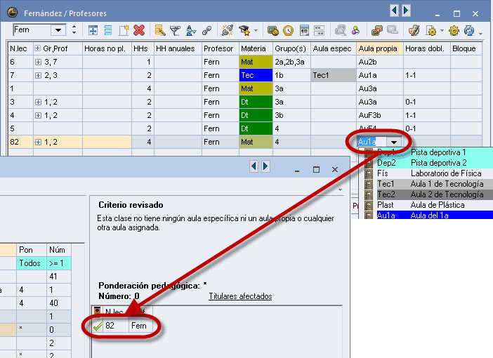Click the grey xx boxes toolbar icon

319,30
